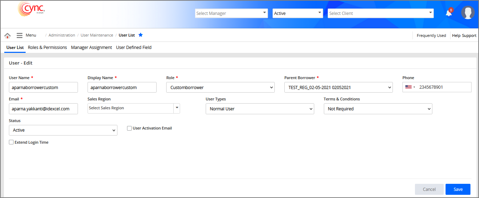
Task: Open the hamburger Menu icon
Action: [20, 35]
